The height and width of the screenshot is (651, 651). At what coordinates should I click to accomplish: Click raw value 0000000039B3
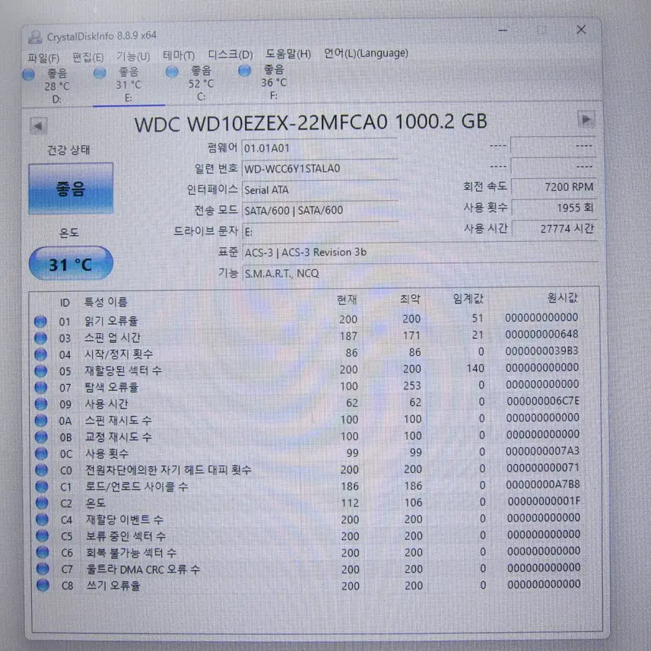tap(541, 351)
